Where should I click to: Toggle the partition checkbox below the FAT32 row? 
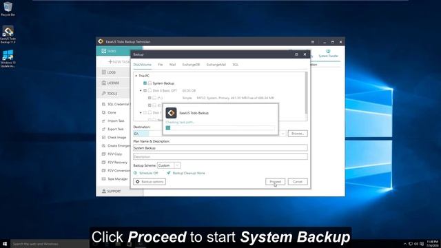point(150,105)
